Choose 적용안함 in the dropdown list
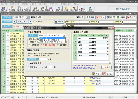The height and width of the screenshot is (99, 138). 52,38
